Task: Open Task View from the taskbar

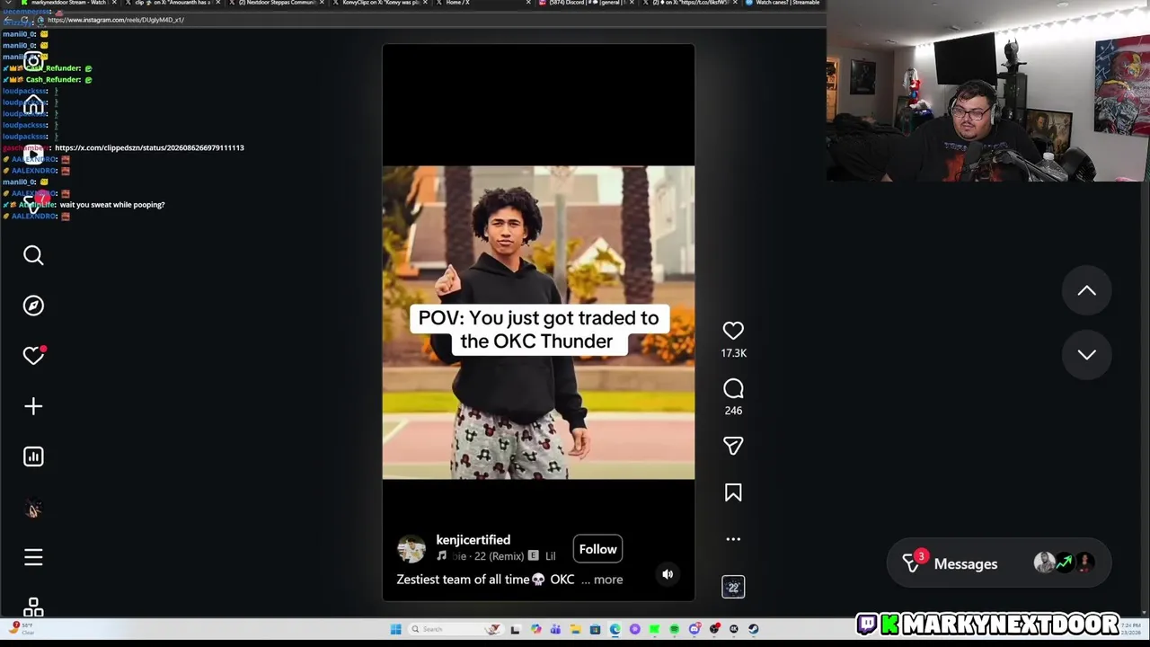Action: pyautogui.click(x=515, y=629)
